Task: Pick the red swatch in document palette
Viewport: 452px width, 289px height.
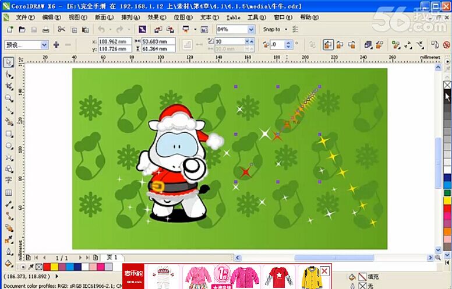Action: (47, 267)
